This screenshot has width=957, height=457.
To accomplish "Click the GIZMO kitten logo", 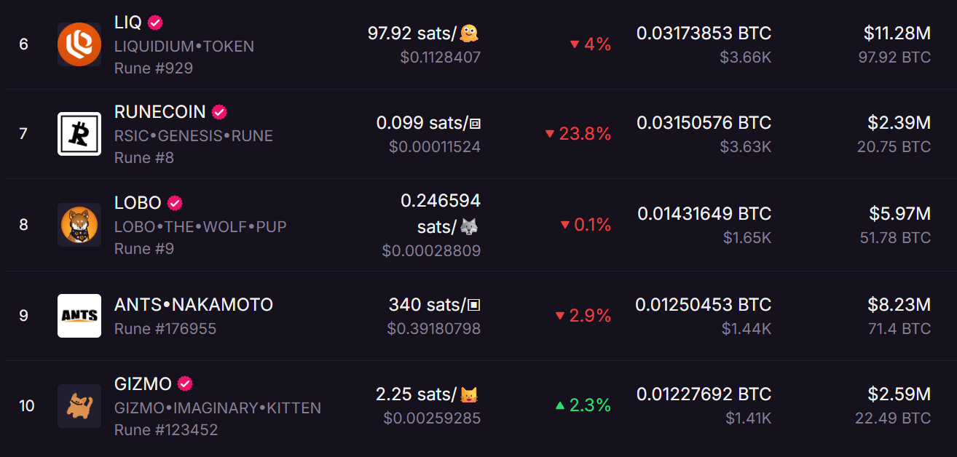I will click(79, 406).
